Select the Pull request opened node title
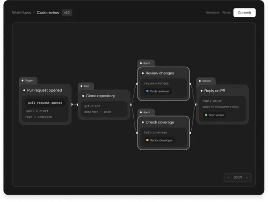The image size is (268, 202). click(44, 90)
